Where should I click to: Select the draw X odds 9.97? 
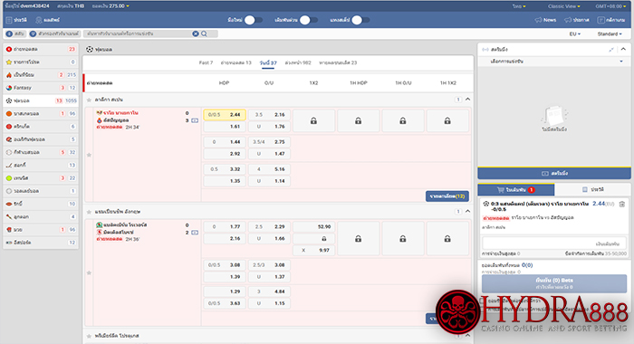point(313,250)
